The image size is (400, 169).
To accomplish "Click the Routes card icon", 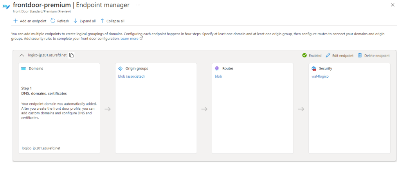I will coord(217,68).
